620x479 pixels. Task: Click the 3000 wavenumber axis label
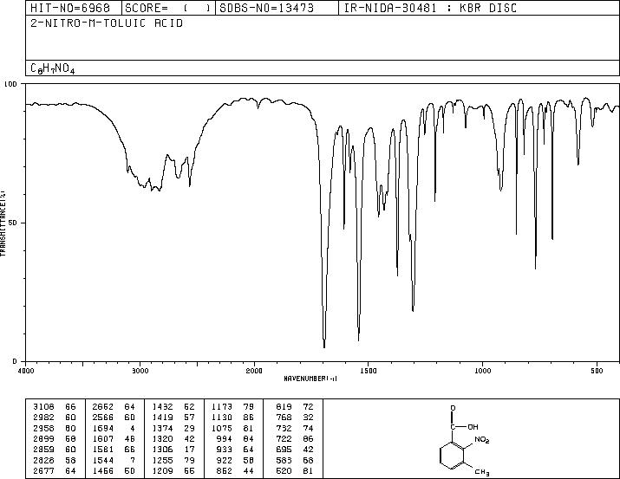[140, 371]
